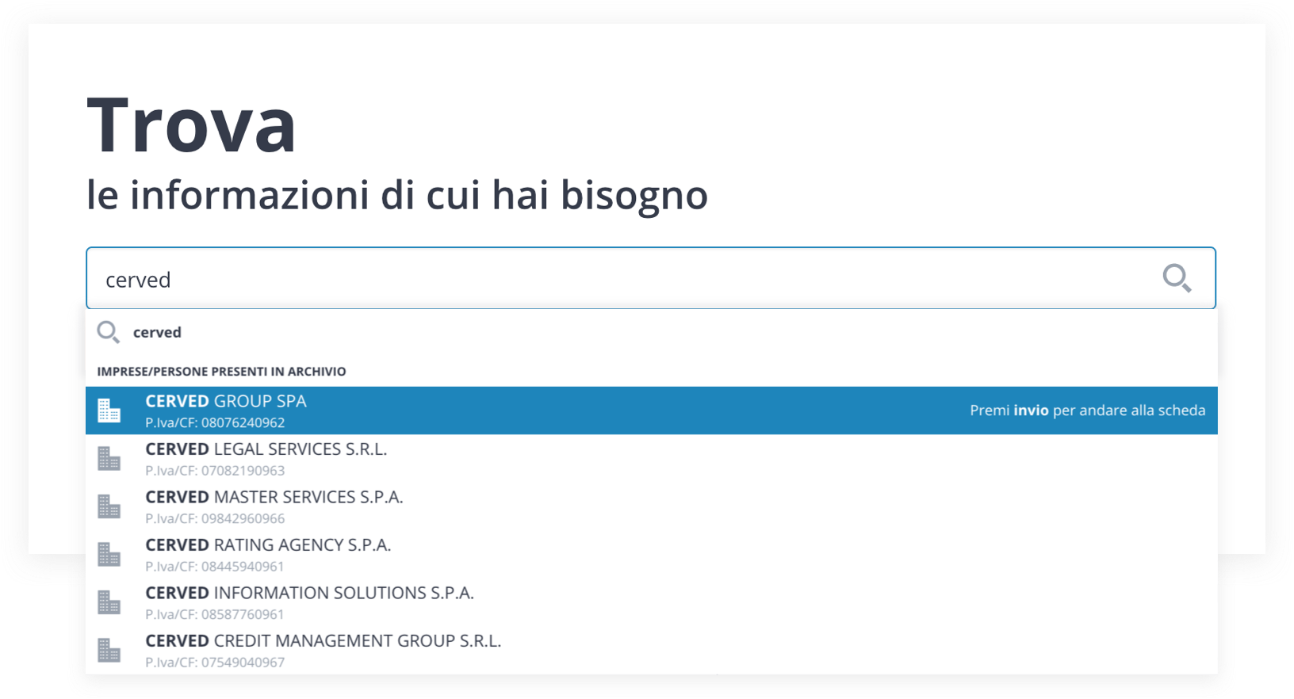
Task: Click the P.Iva/CF 08445940961 text
Action: coord(215,567)
